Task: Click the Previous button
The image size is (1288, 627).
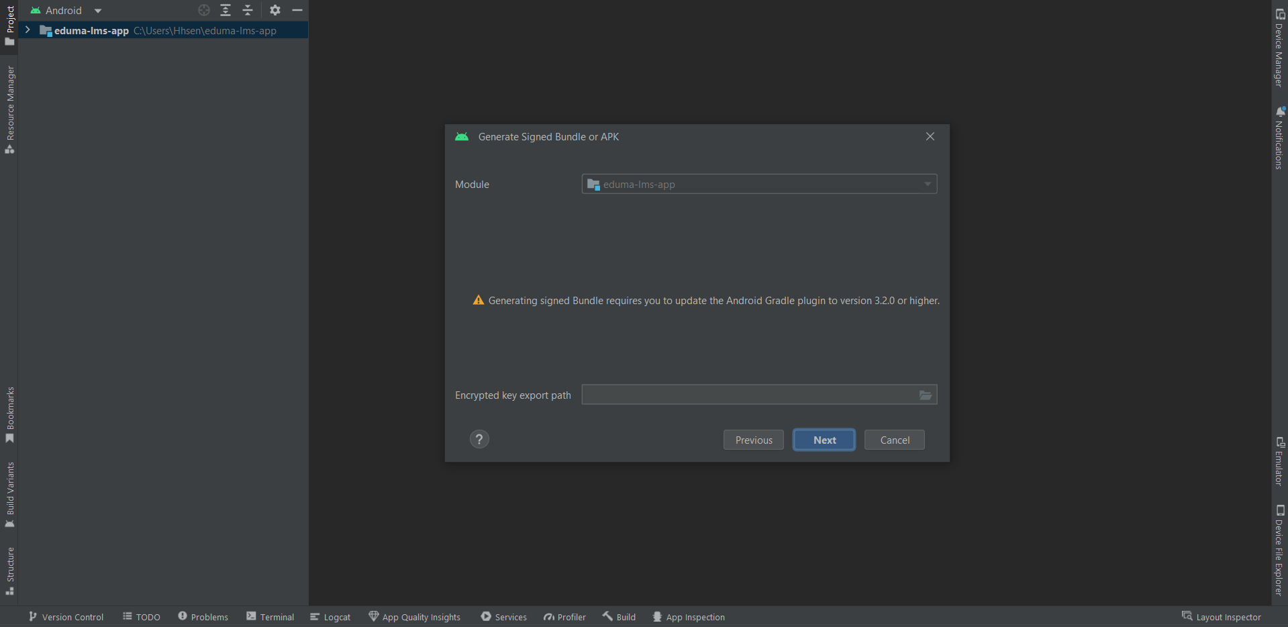Action: 754,440
